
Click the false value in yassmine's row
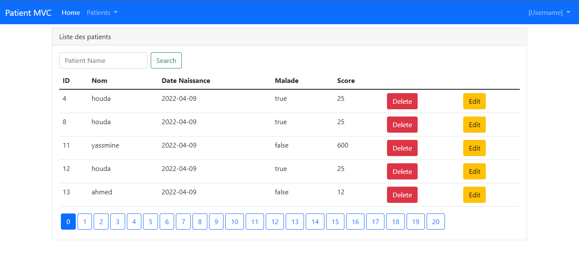(x=281, y=145)
